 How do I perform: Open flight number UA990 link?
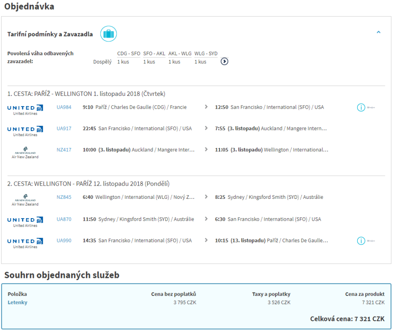(x=64, y=240)
